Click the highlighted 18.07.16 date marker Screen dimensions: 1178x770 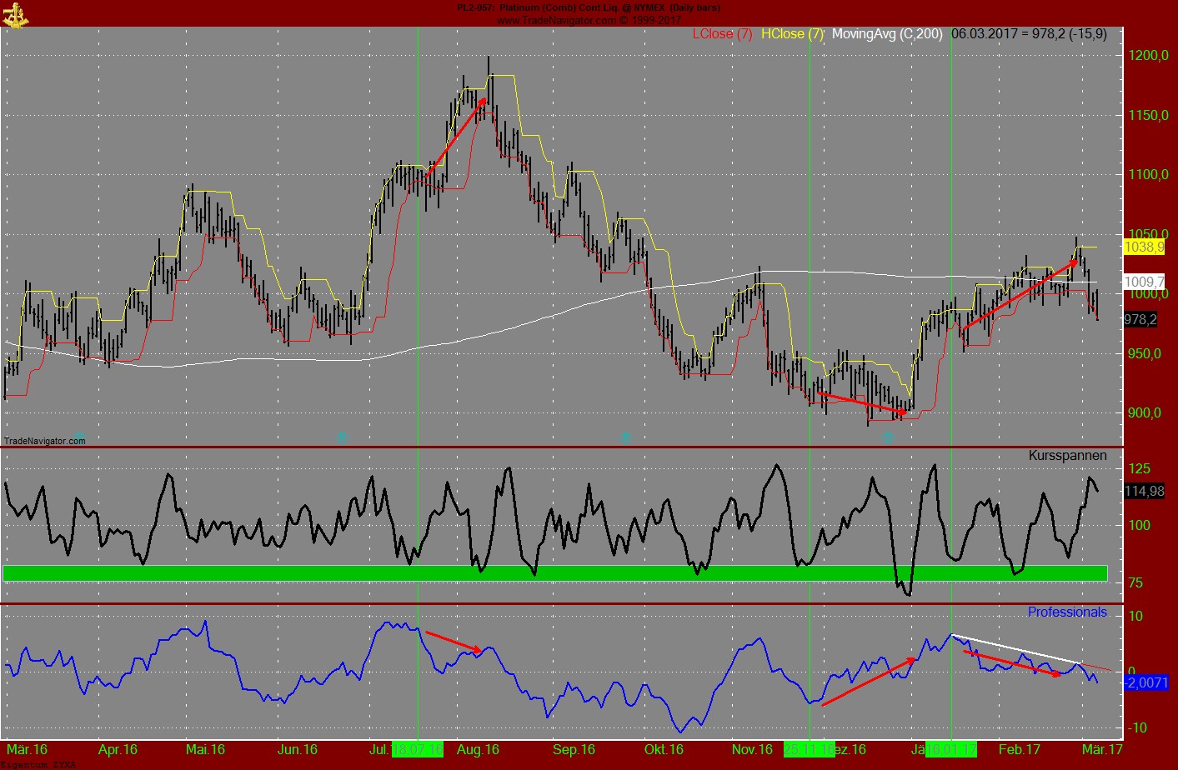pos(417,749)
